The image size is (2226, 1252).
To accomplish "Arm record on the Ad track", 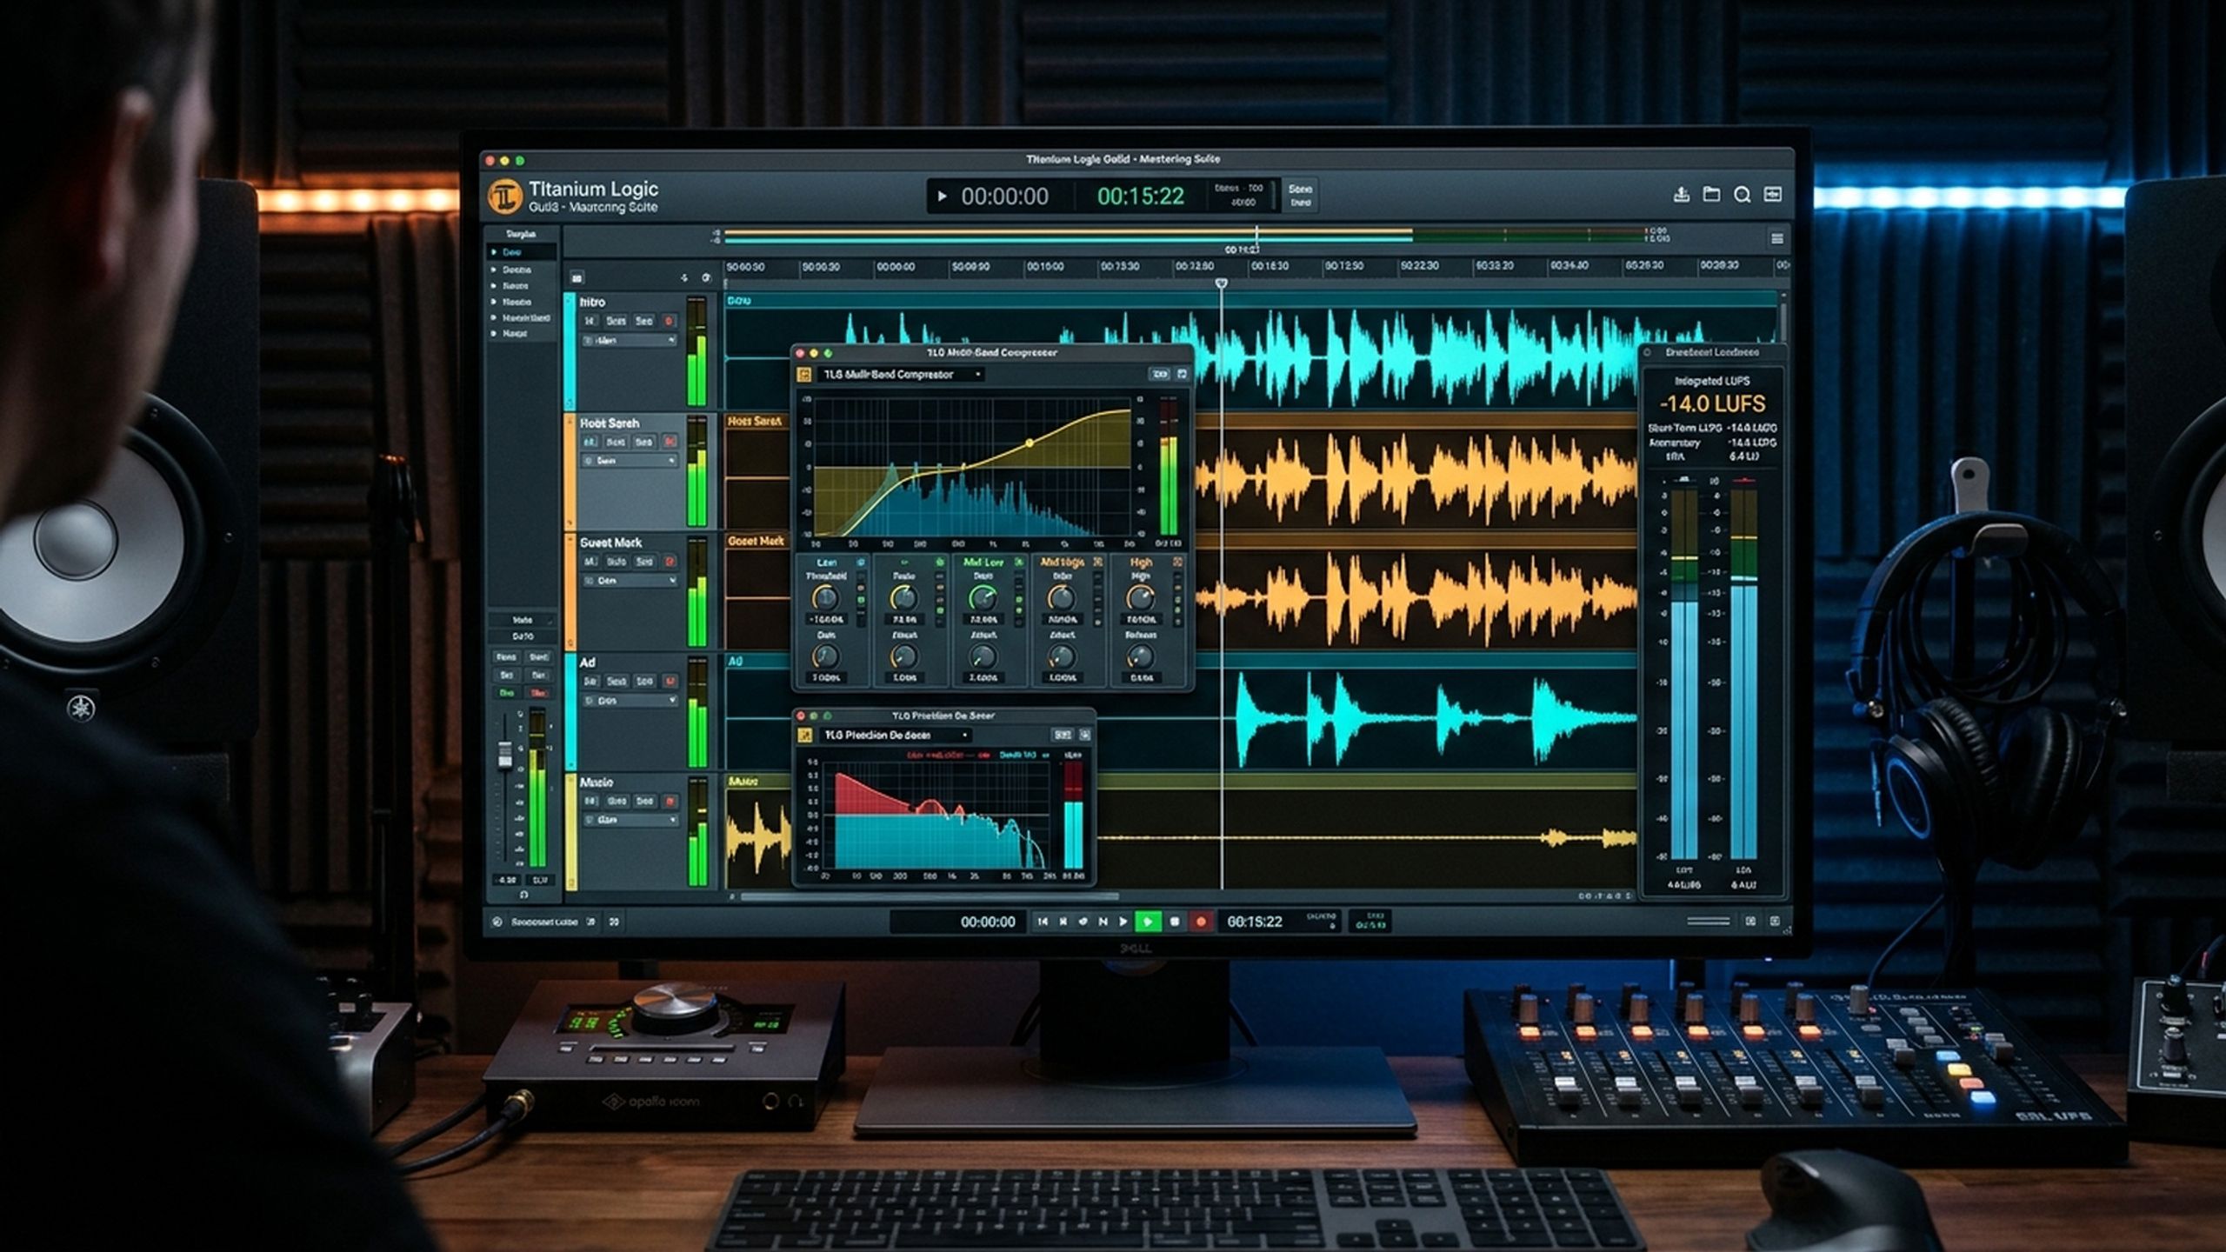I will coord(670,681).
